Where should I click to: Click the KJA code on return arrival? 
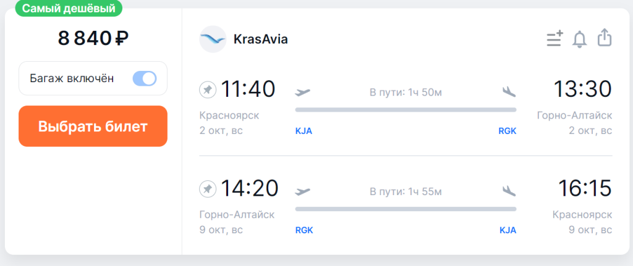click(508, 230)
